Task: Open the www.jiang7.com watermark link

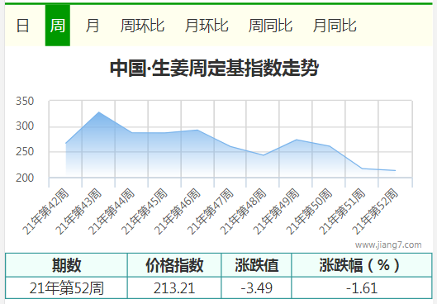Action: [388, 245]
